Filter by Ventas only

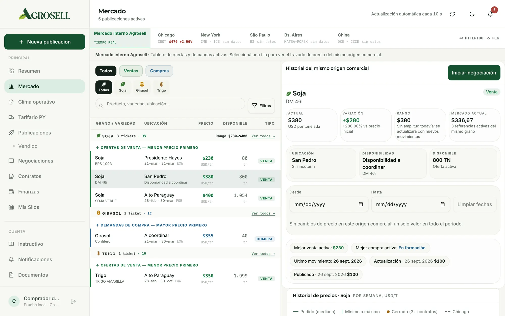pos(131,71)
